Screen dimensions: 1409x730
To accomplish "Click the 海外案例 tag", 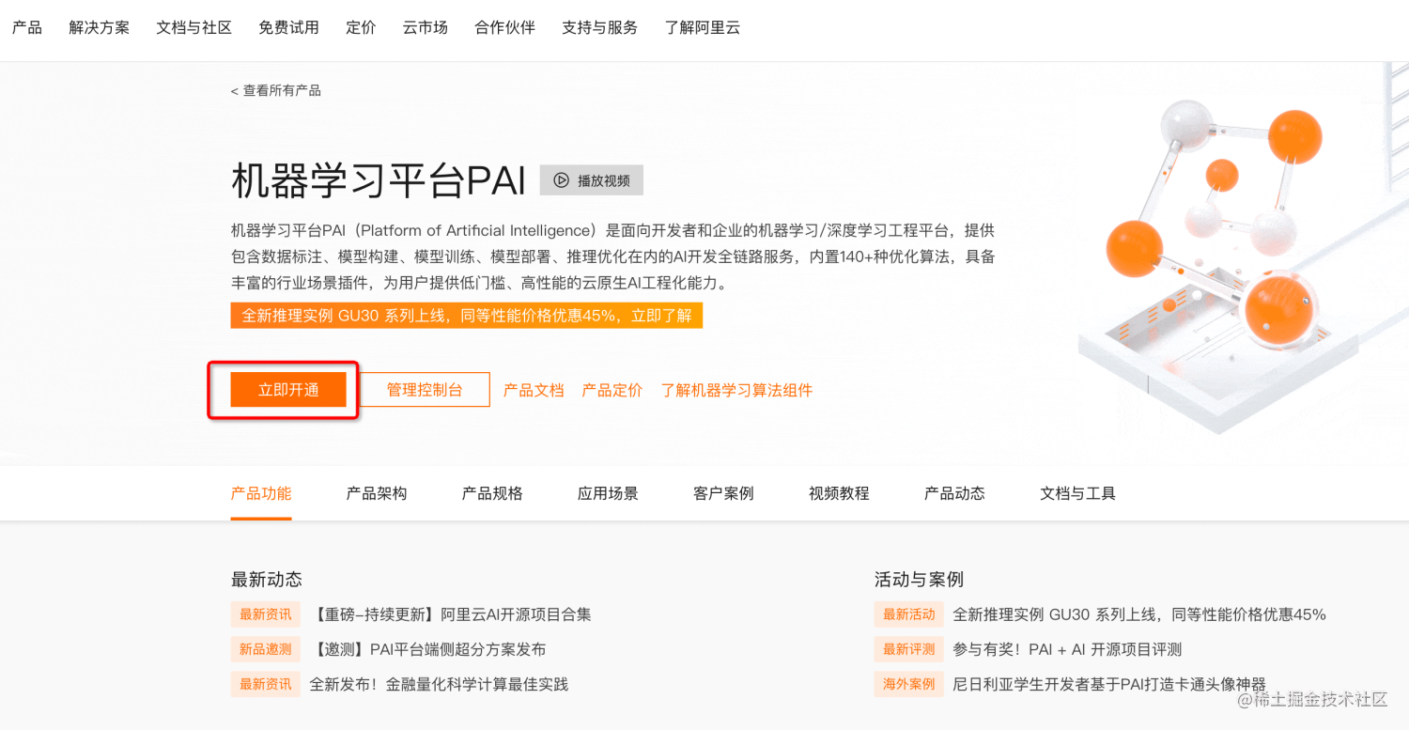I will 908,684.
